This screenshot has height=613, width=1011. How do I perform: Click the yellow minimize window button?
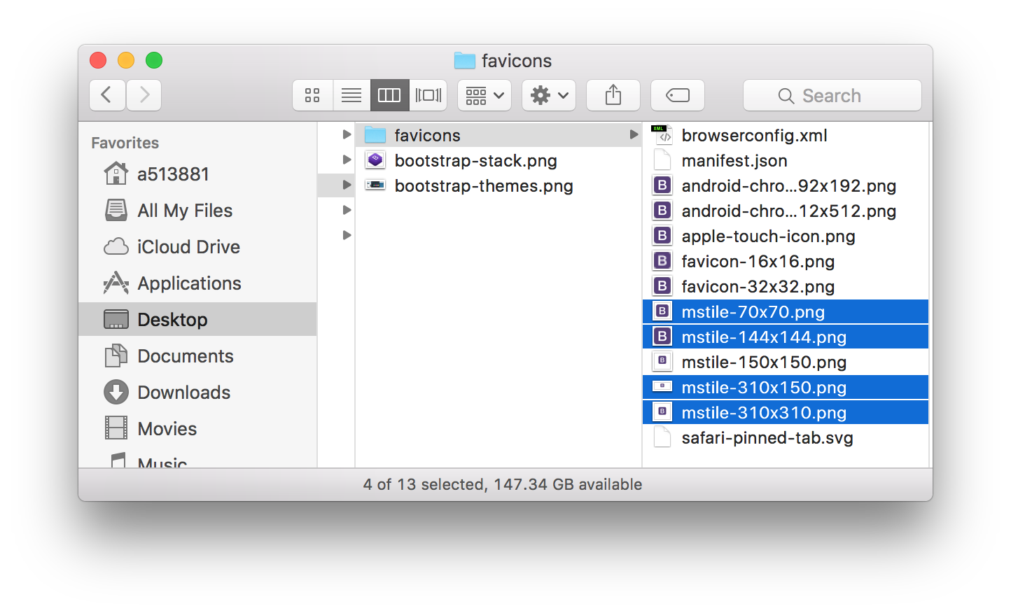pyautogui.click(x=126, y=60)
